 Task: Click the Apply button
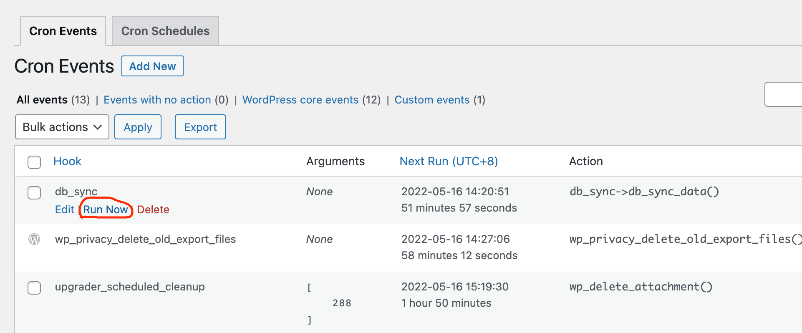pyautogui.click(x=138, y=127)
